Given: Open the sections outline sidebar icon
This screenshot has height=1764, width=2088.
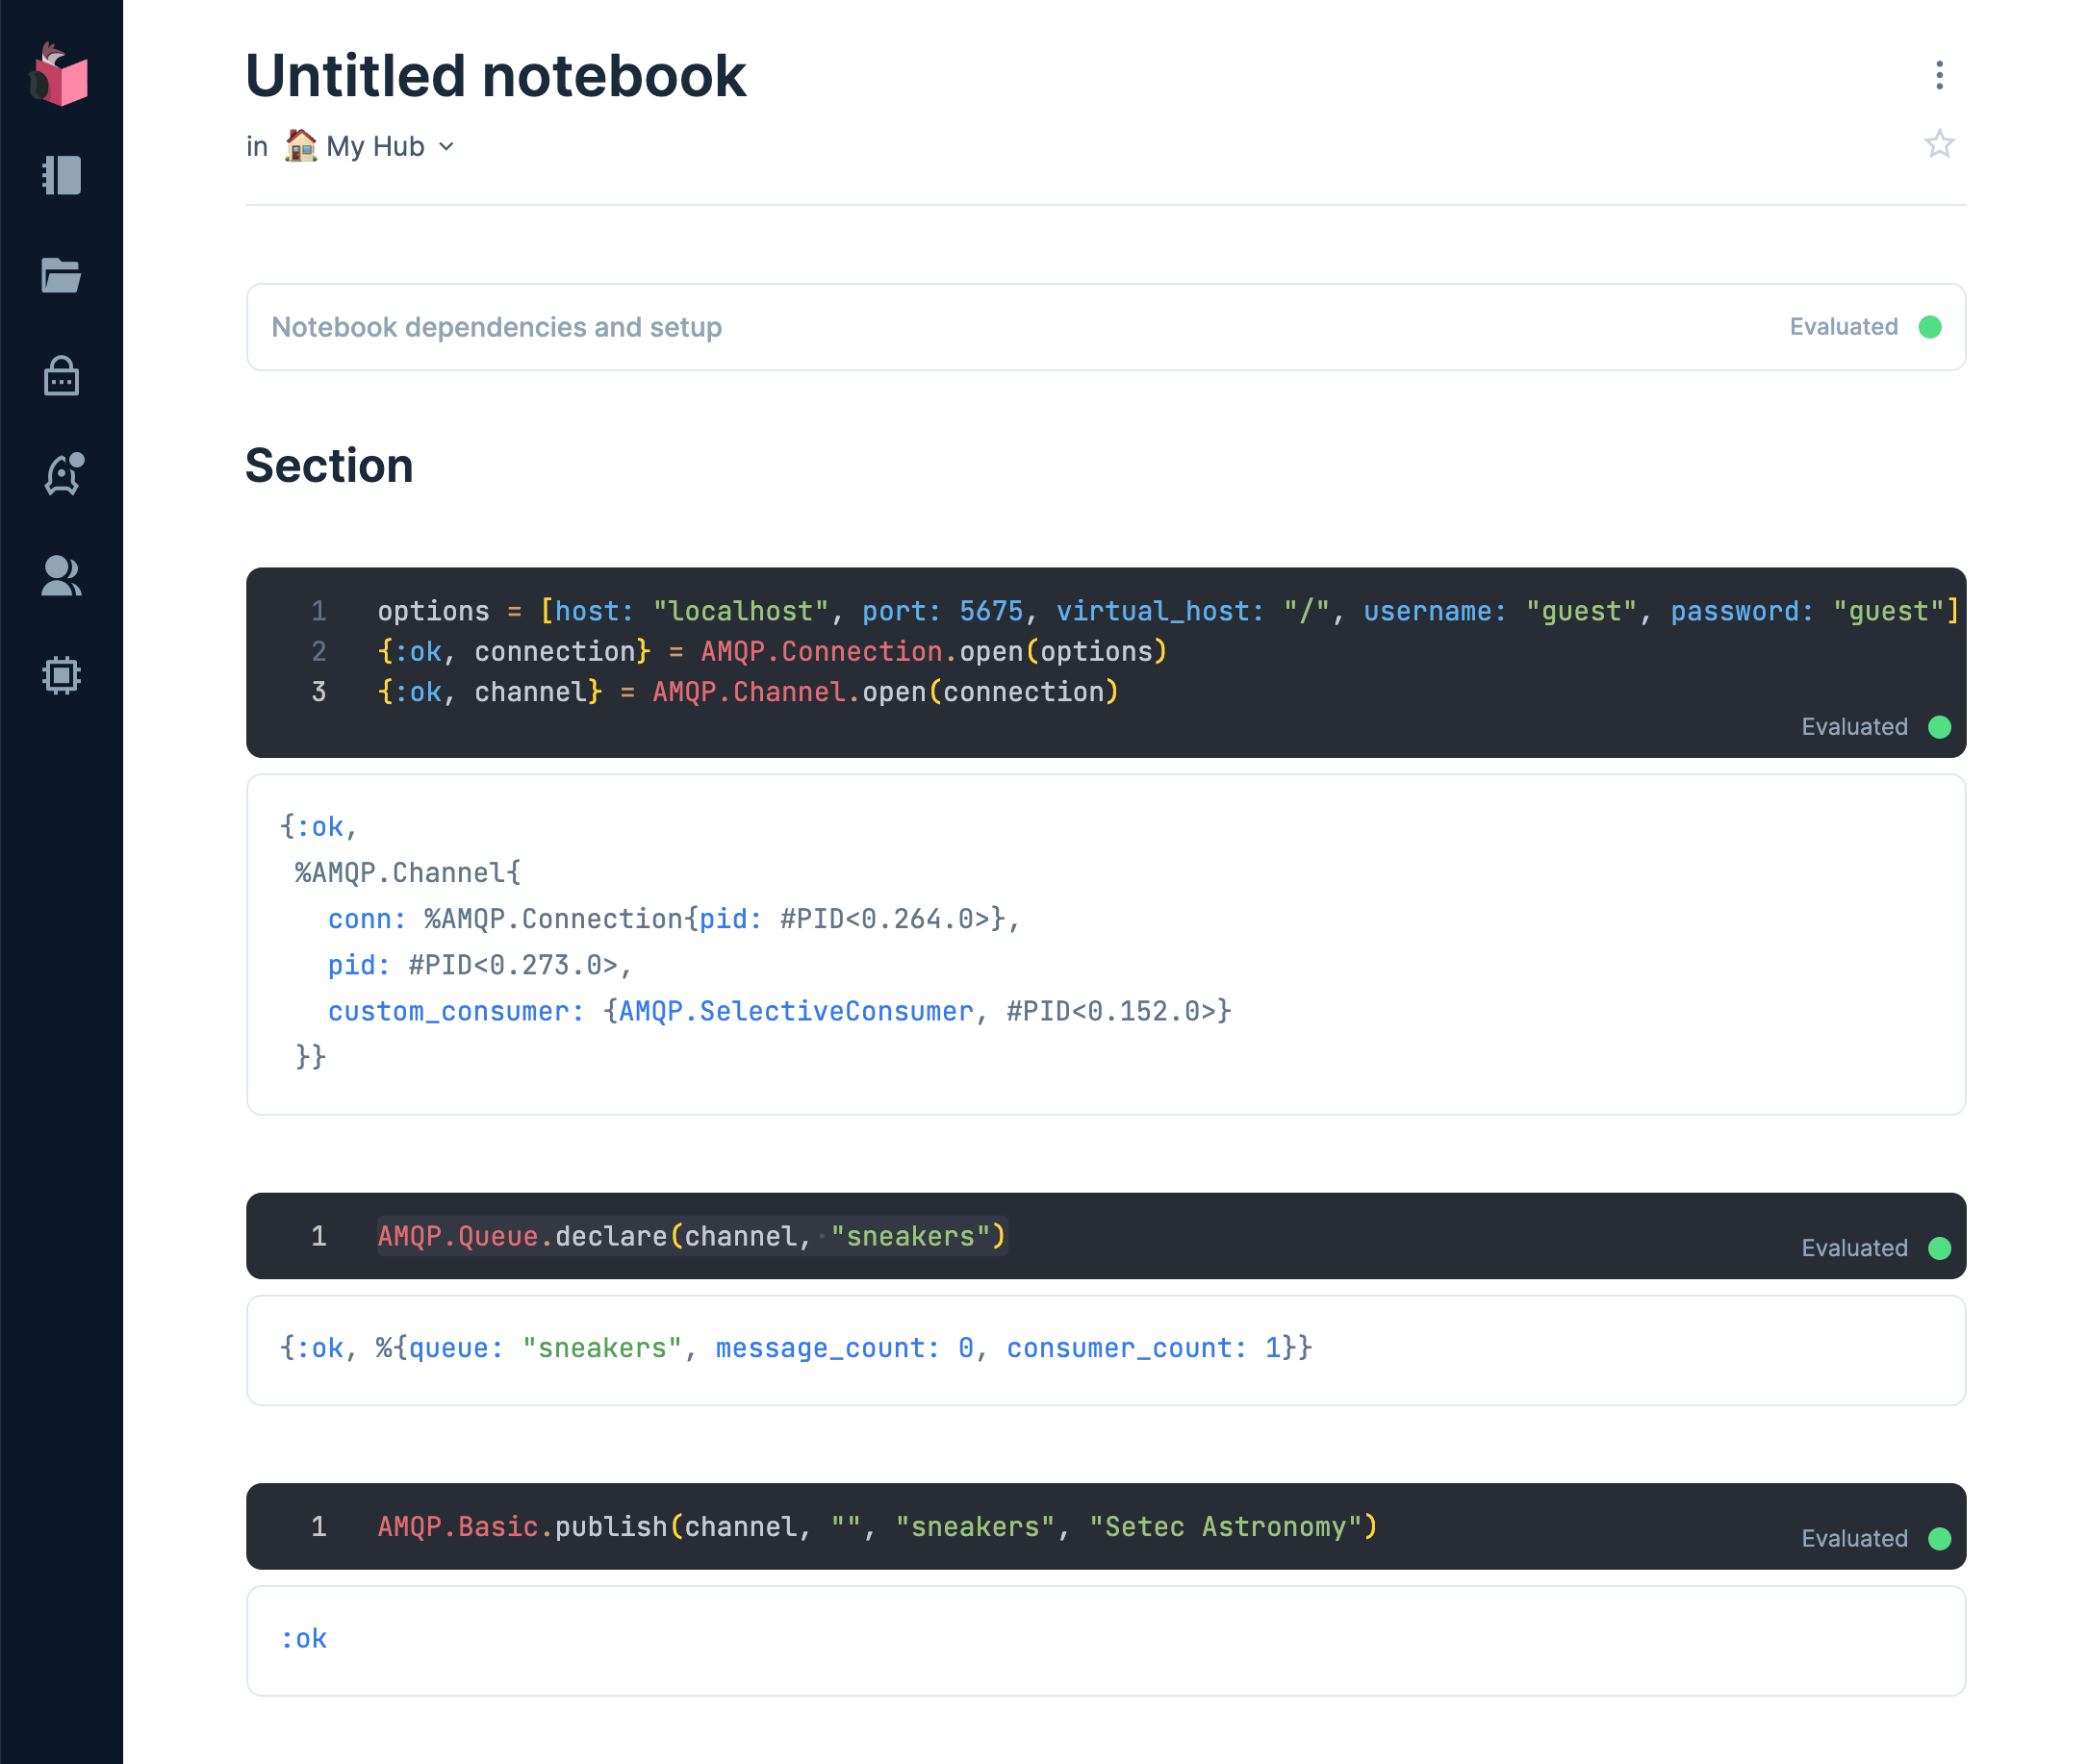Looking at the screenshot, I should click(61, 175).
